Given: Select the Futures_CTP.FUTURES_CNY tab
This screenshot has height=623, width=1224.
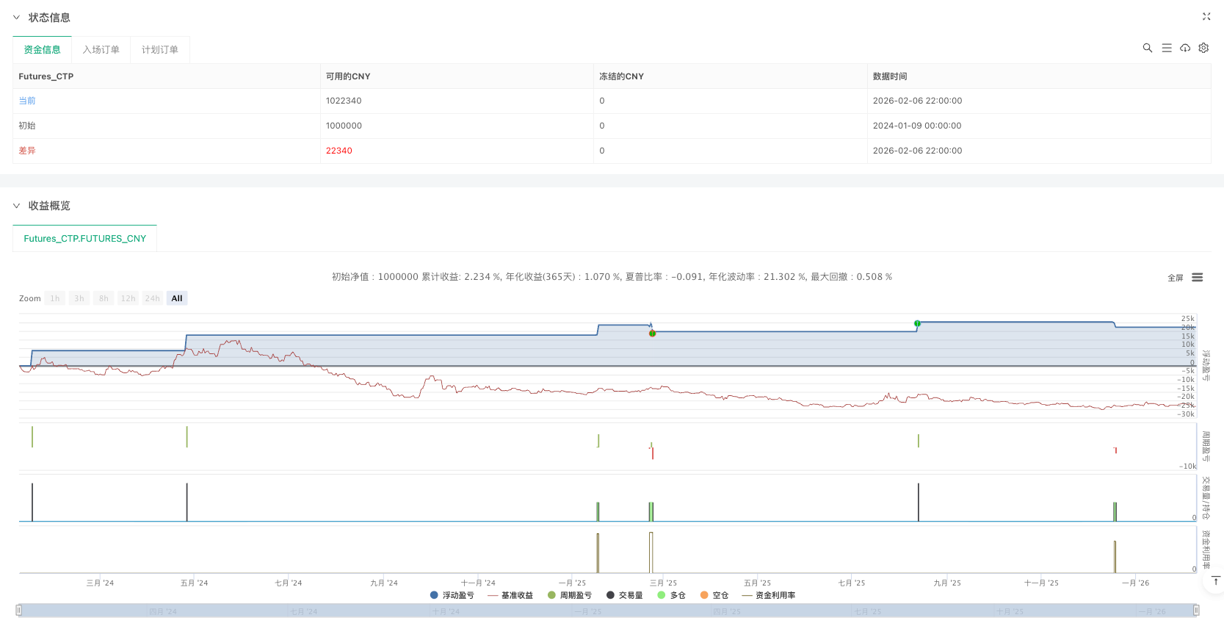Looking at the screenshot, I should coord(84,239).
